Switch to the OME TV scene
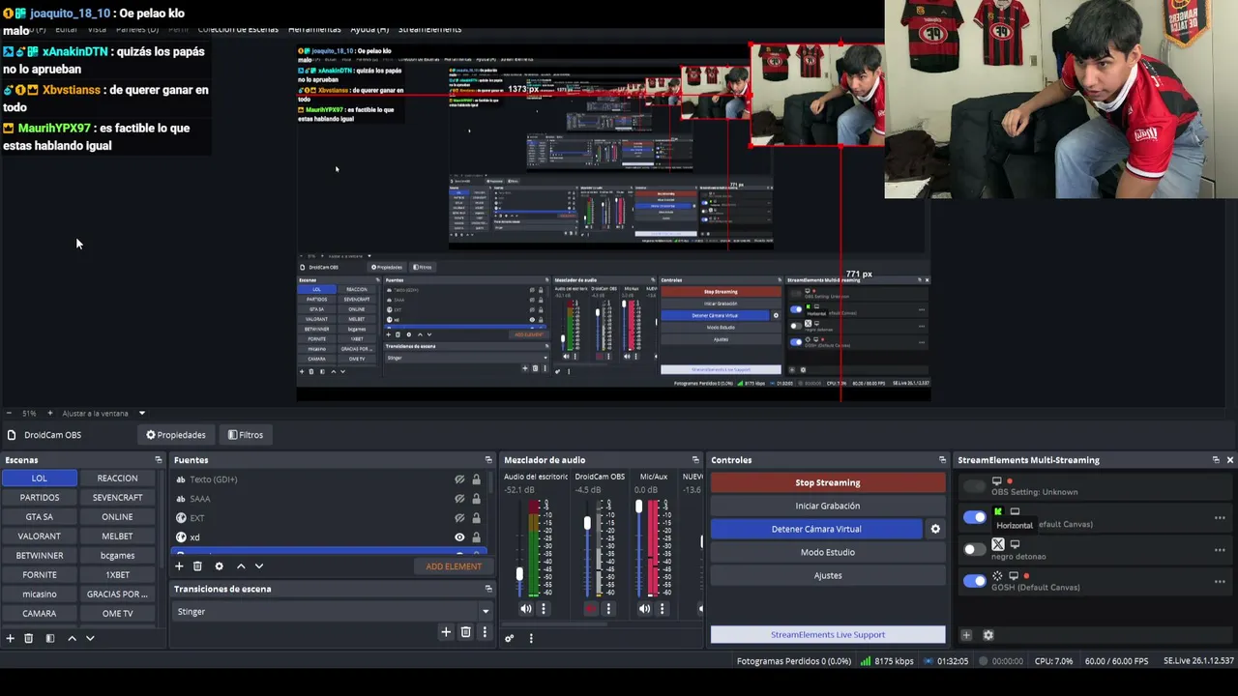1238x696 pixels. click(117, 614)
